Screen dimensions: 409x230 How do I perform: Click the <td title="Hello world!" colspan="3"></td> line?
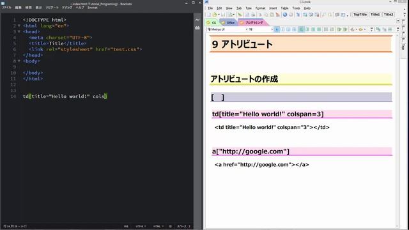coord(272,128)
